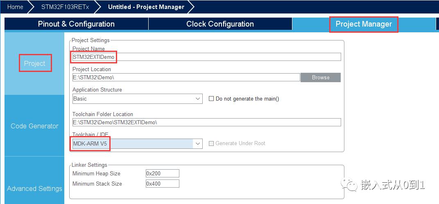Select the MDK-ARM V5 combo box
439x204 pixels.
pos(137,143)
